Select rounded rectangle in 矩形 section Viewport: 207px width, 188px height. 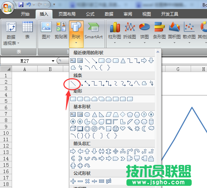pos(80,99)
